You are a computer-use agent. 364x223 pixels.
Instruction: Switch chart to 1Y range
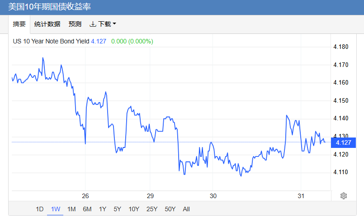pos(103,209)
